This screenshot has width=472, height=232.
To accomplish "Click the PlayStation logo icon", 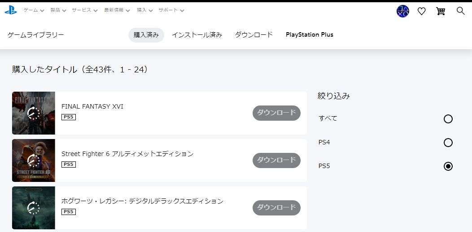I will click(11, 10).
